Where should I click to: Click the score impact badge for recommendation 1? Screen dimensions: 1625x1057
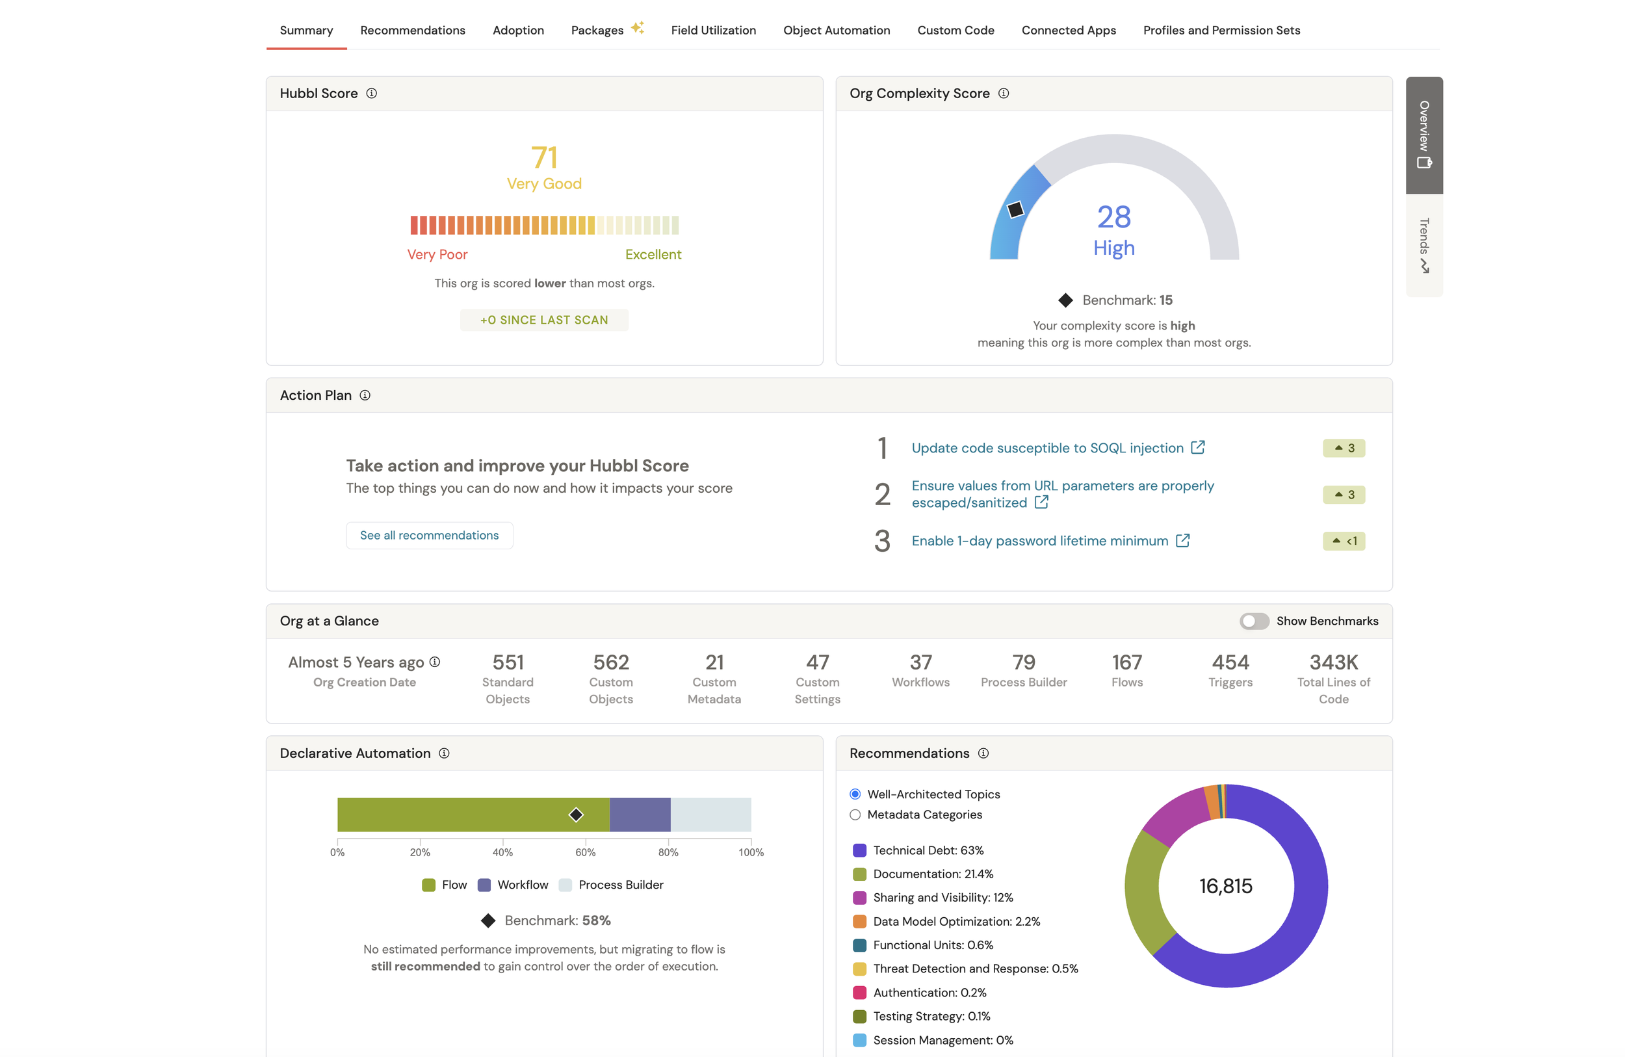point(1343,448)
